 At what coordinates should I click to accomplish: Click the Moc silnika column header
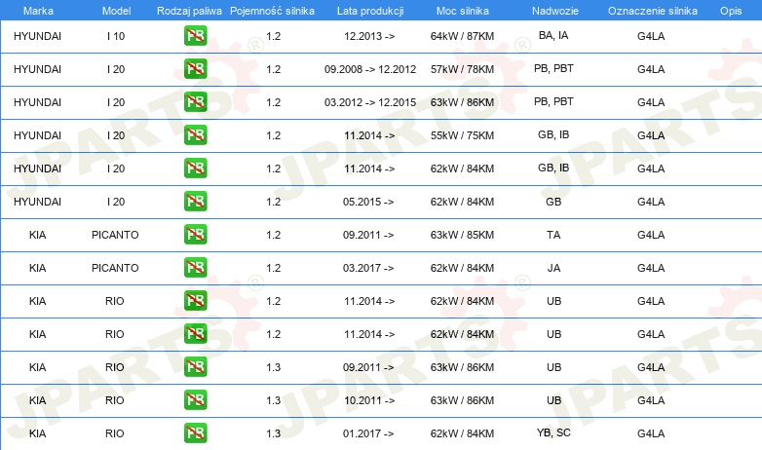(x=463, y=11)
